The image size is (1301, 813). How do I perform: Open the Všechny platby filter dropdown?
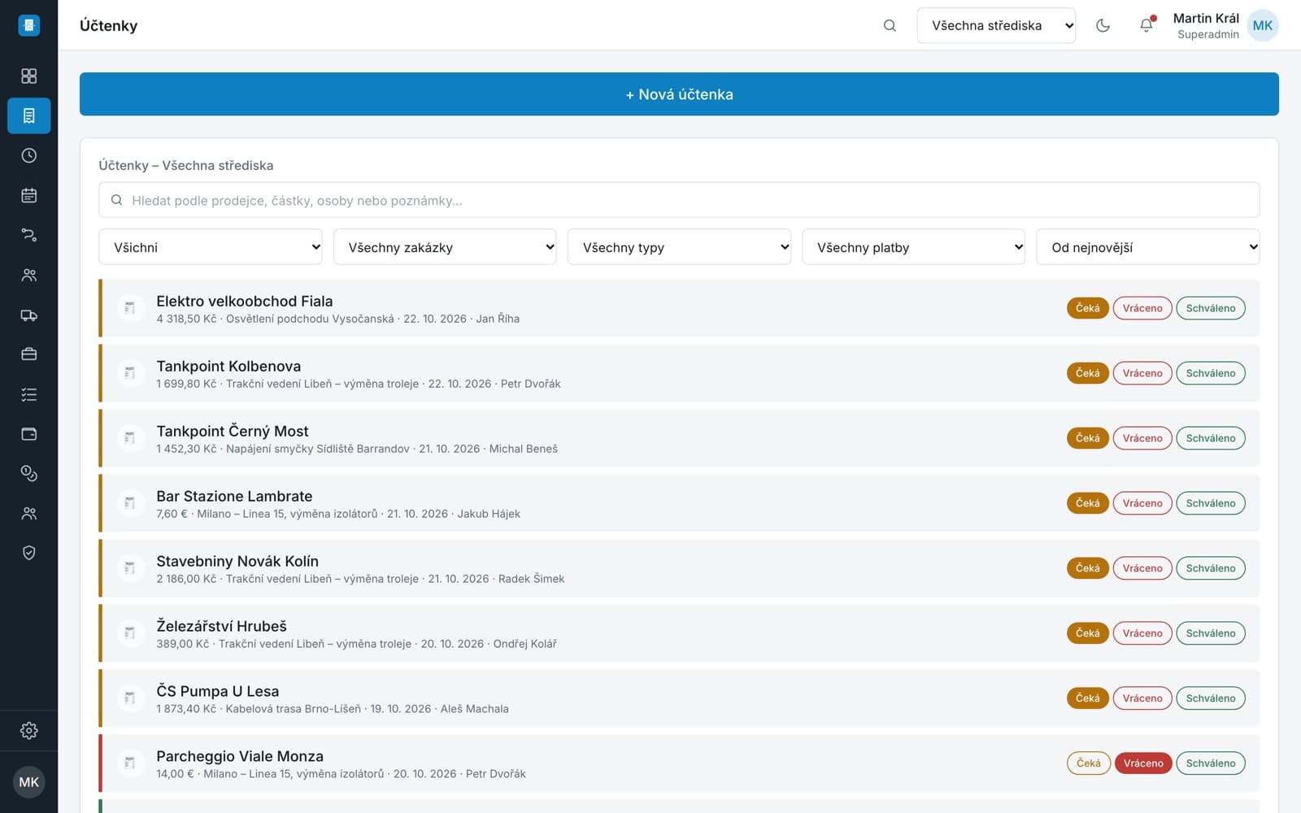913,247
